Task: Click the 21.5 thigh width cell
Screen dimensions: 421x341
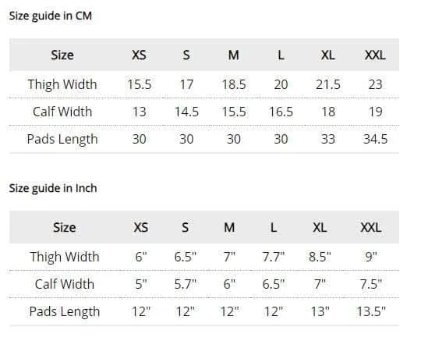Action: (327, 84)
